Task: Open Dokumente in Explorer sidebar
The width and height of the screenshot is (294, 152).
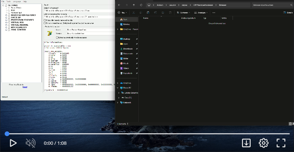Action: (127, 53)
